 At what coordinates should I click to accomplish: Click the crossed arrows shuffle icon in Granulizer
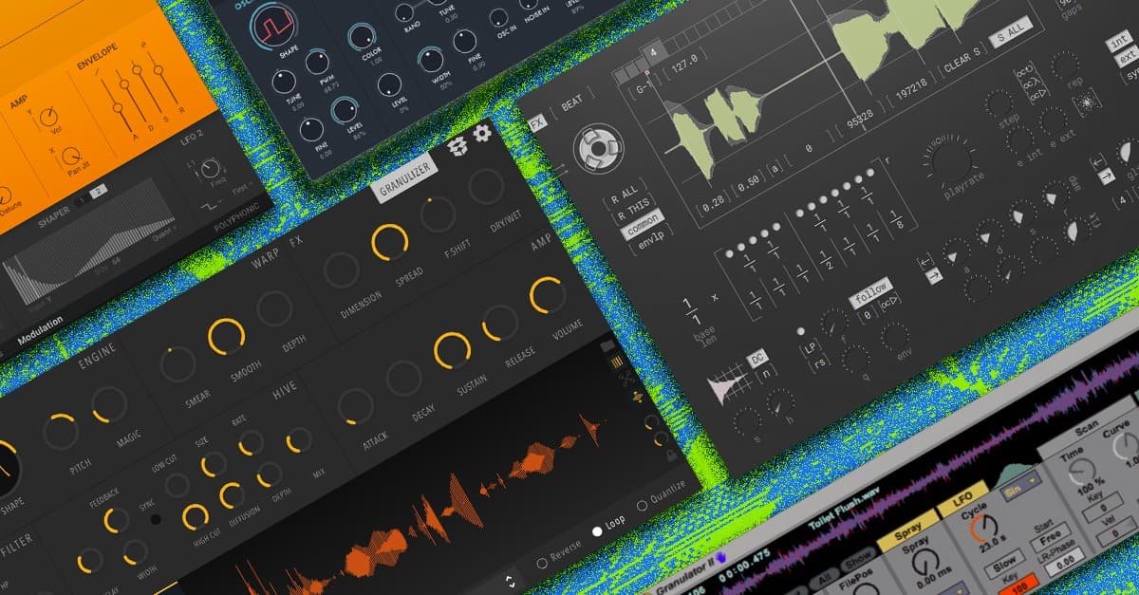tap(626, 379)
